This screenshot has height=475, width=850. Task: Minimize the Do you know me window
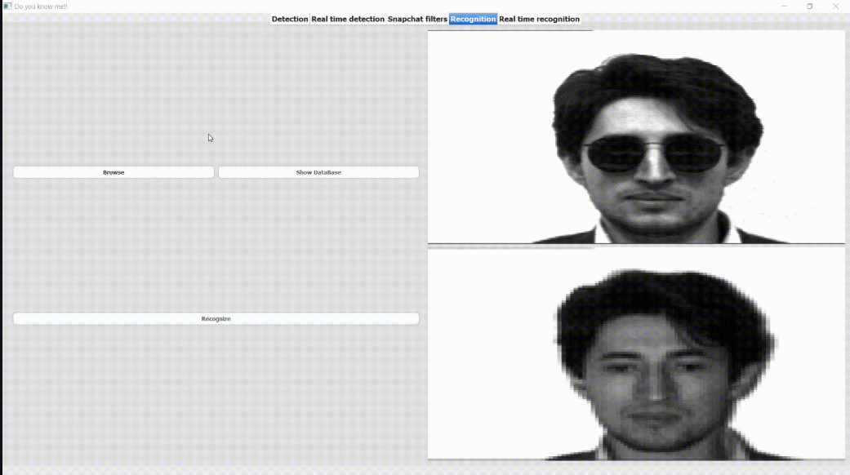pos(784,6)
